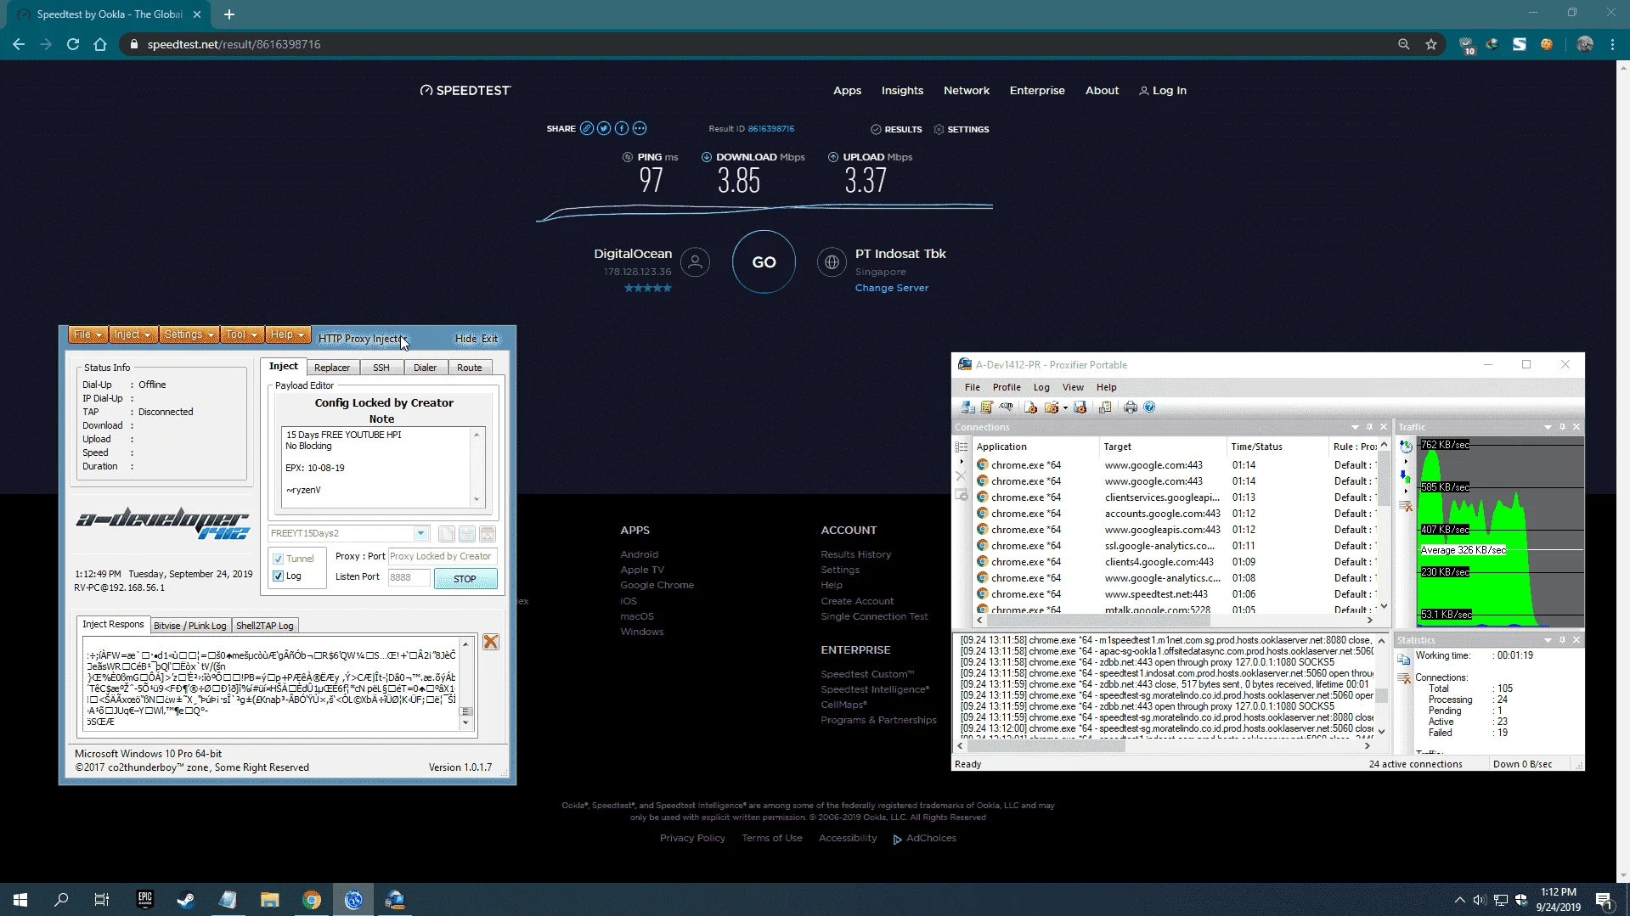Open View menu in Proxifier

click(x=1073, y=387)
